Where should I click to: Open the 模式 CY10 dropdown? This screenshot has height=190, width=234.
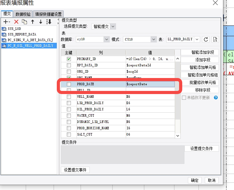point(154,39)
